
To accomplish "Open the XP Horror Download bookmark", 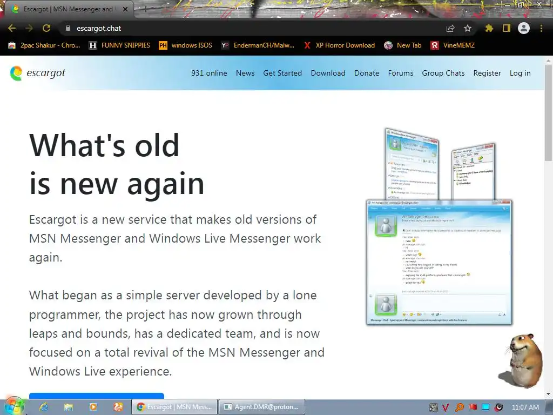I will 339,45.
